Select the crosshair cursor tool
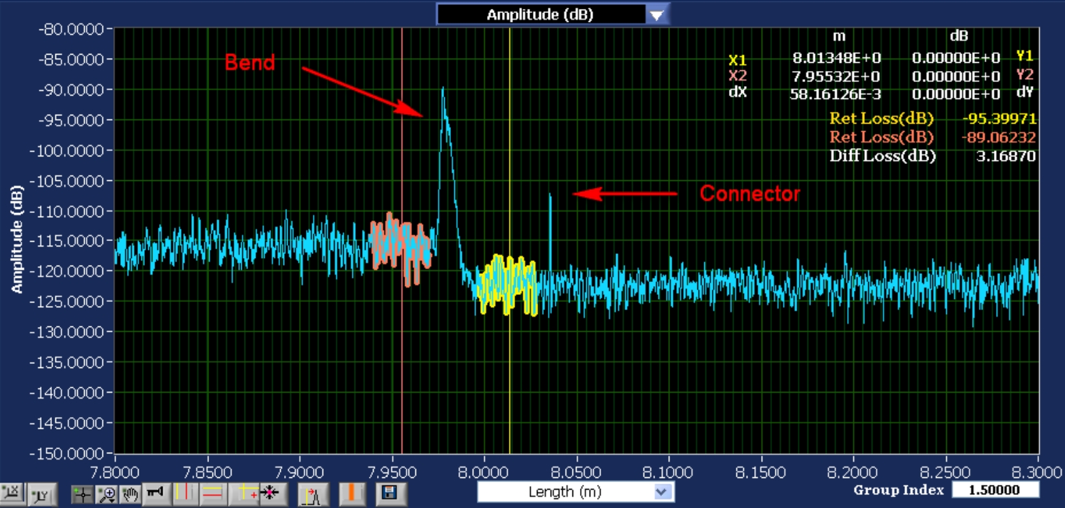 coord(83,494)
